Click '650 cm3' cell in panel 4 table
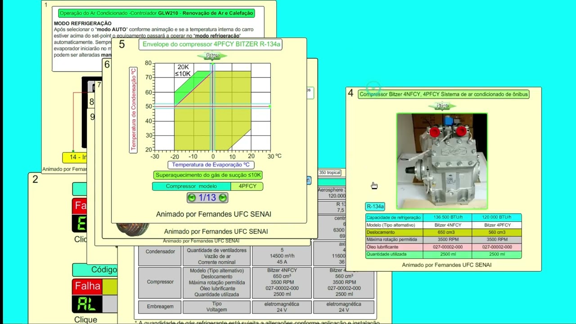 [x=448, y=232]
